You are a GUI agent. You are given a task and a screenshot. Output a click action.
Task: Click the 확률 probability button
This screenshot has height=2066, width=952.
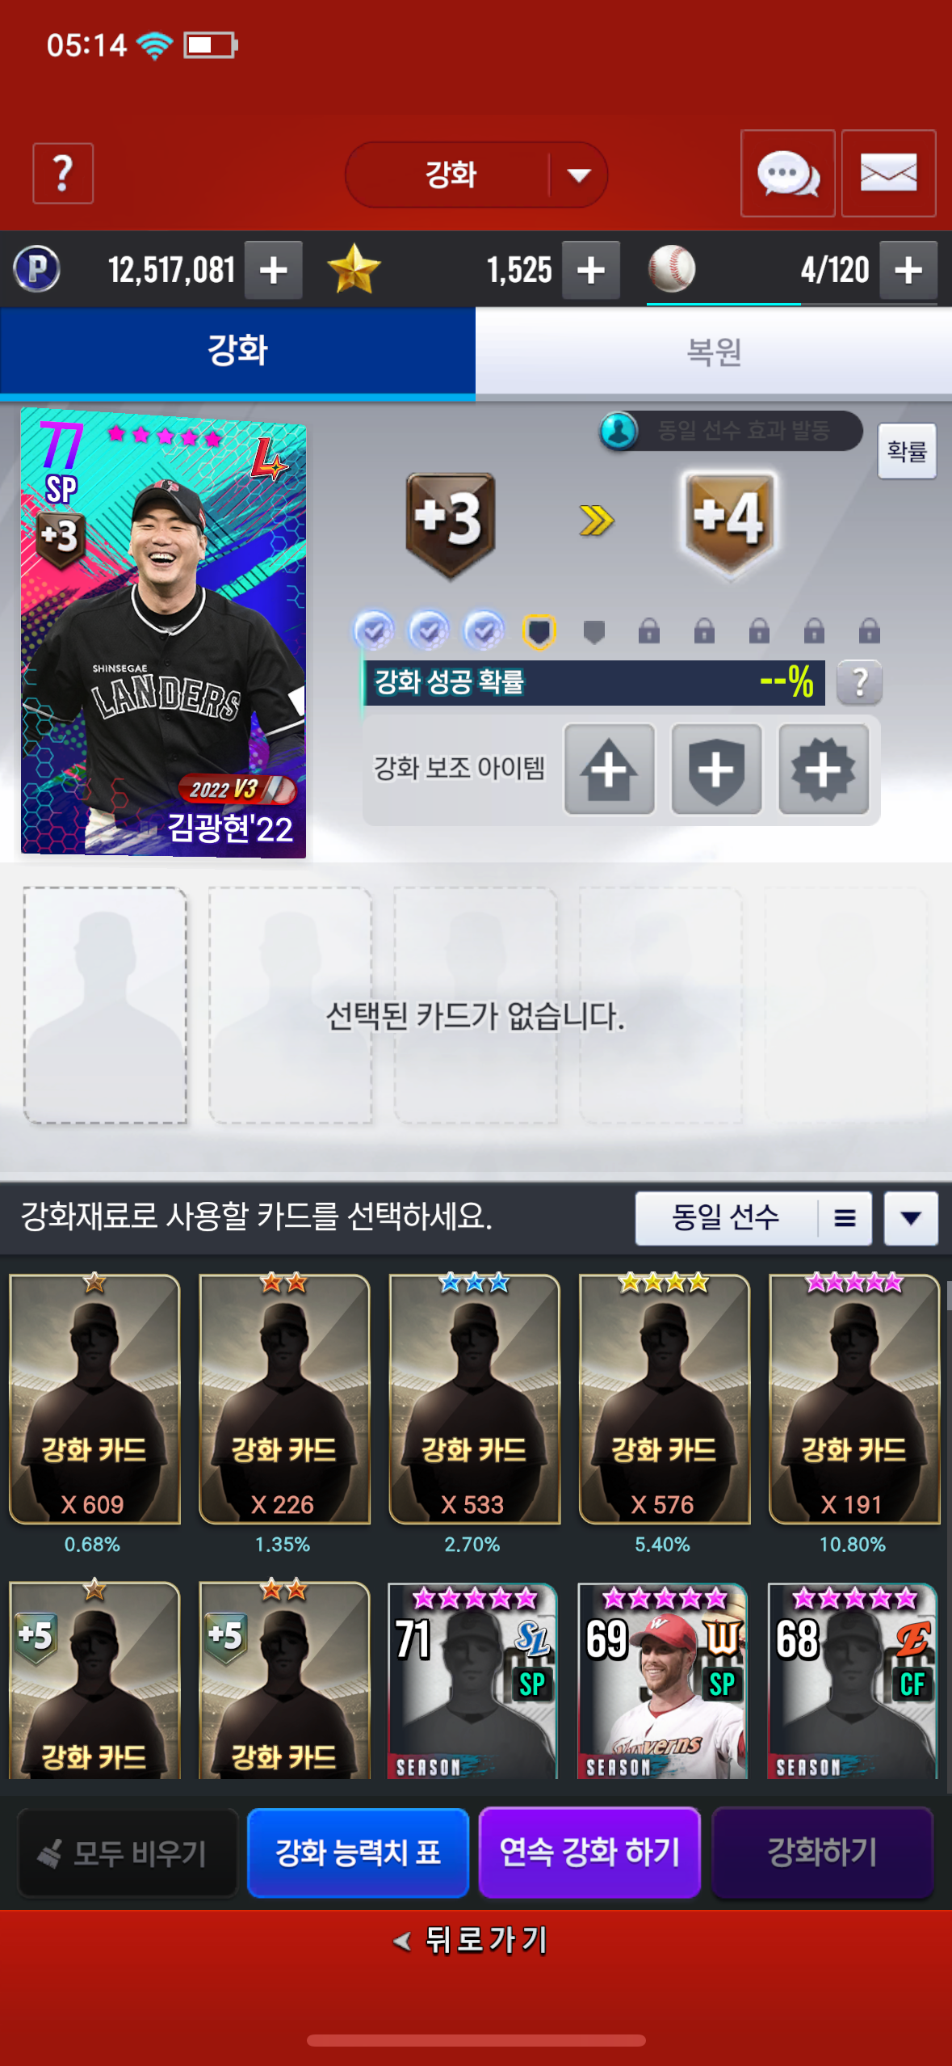coord(907,451)
